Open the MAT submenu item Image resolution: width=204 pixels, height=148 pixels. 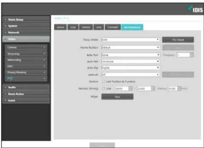[26, 66]
